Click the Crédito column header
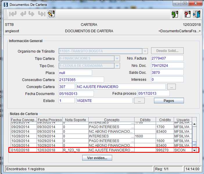The height and width of the screenshot is (174, 204). 165,120
